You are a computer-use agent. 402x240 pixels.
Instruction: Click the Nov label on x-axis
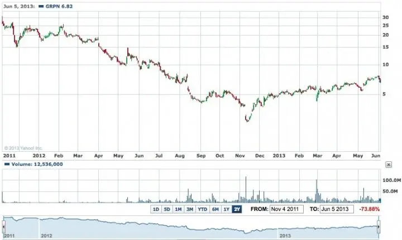click(240, 156)
